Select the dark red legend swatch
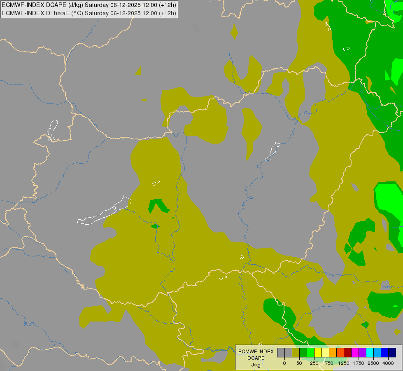 pyautogui.click(x=348, y=352)
